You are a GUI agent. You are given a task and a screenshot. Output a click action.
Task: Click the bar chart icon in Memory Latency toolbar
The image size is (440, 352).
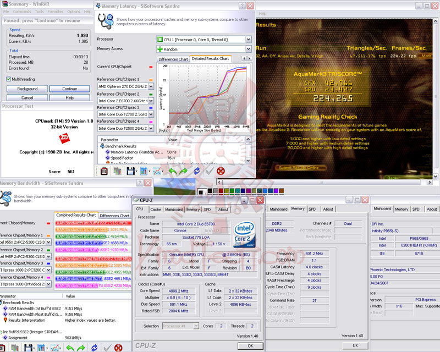[x=144, y=171]
